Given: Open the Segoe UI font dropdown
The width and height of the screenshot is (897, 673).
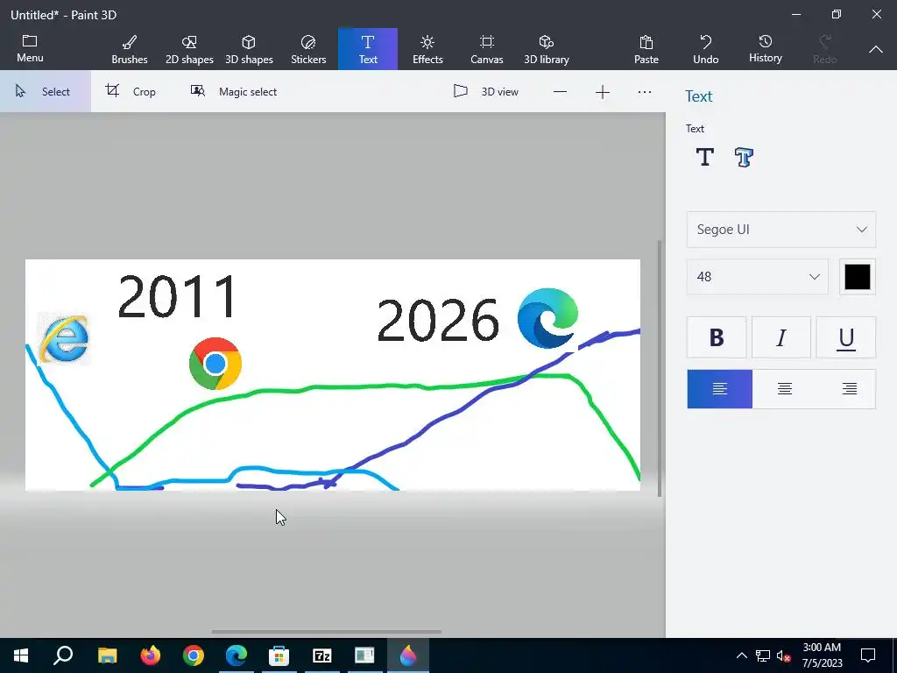Looking at the screenshot, I should pos(780,230).
